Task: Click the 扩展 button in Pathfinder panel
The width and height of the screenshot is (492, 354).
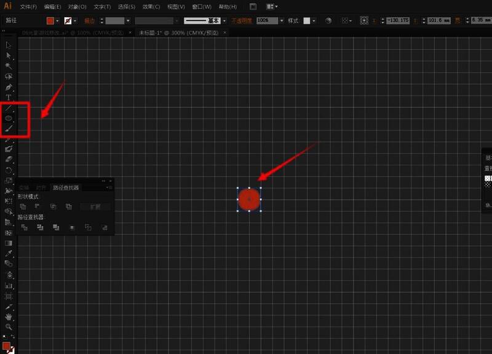Action: click(95, 207)
